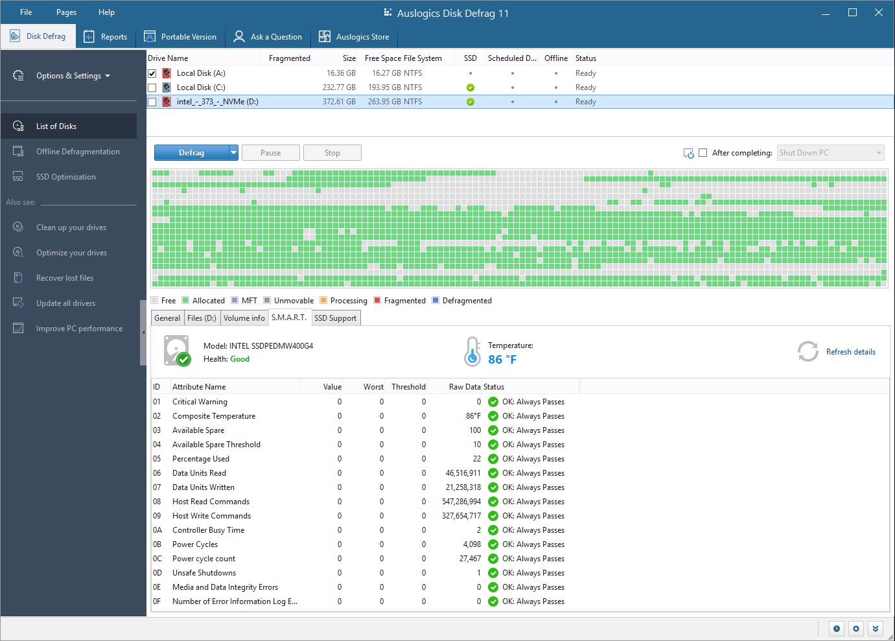Image resolution: width=895 pixels, height=641 pixels.
Task: Switch to the SSD Support tab
Action: (x=335, y=318)
